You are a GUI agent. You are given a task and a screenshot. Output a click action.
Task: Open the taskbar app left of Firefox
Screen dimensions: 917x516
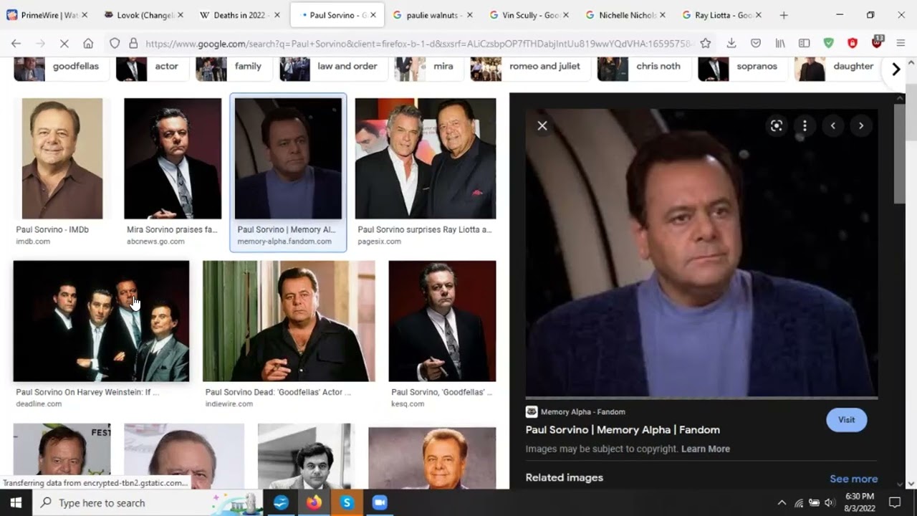click(x=281, y=502)
